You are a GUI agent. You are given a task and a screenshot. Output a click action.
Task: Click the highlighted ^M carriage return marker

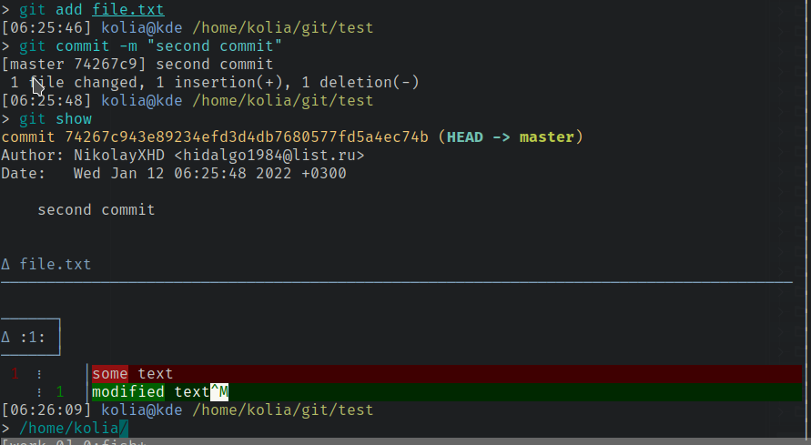[x=219, y=392]
